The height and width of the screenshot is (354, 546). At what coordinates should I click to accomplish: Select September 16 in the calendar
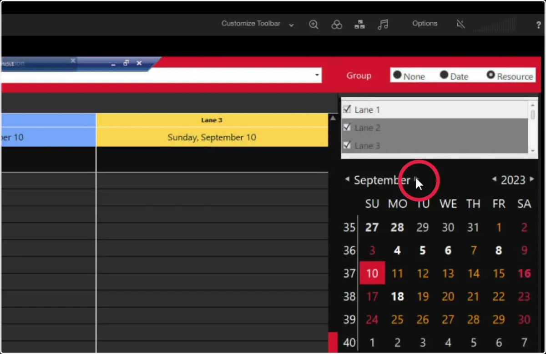(x=524, y=273)
